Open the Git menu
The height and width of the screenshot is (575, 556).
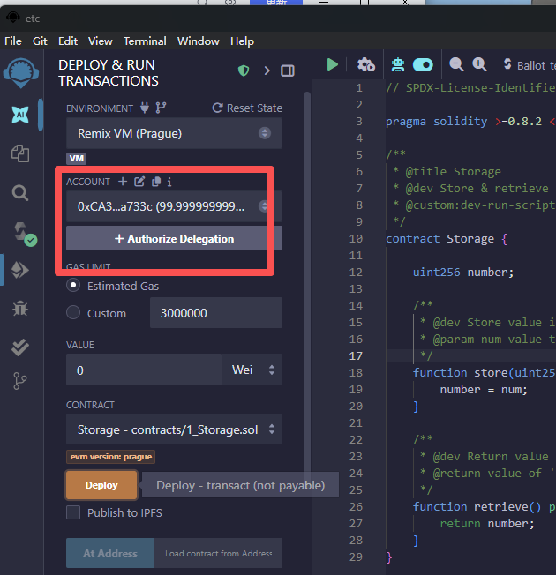click(40, 41)
